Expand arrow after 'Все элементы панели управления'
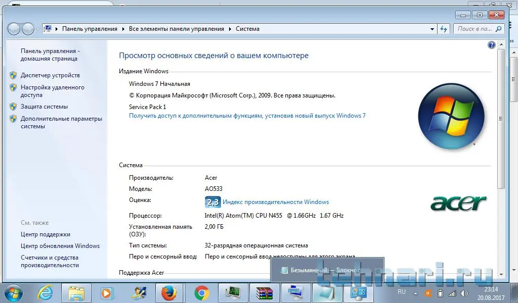 230,29
